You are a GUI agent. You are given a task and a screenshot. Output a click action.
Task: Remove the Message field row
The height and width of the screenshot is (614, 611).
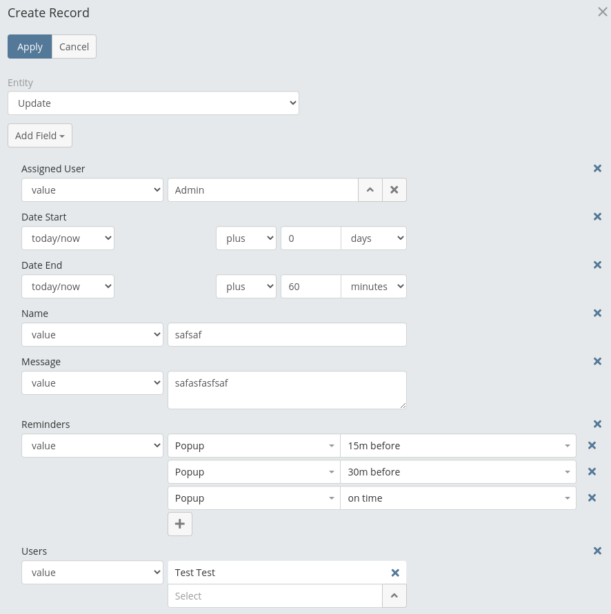click(597, 362)
